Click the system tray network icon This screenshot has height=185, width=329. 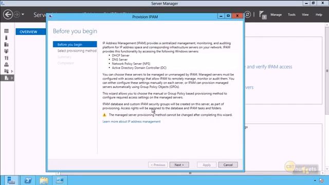pyautogui.click(x=321, y=180)
